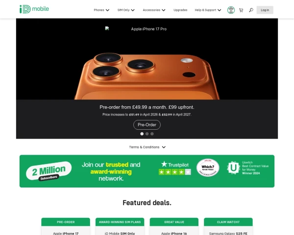Go to the Upgrades page
Image resolution: width=294 pixels, height=235 pixels.
(x=180, y=10)
